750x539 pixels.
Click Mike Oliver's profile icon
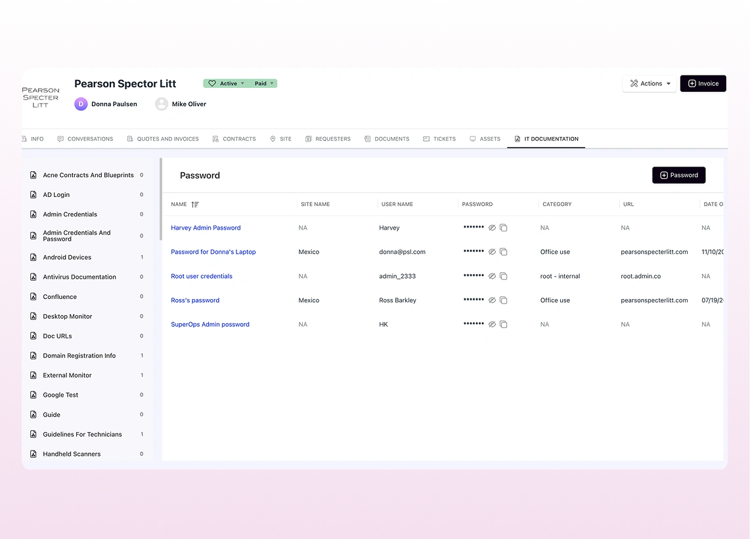(x=162, y=104)
